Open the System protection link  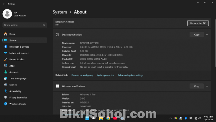[x=106, y=75]
